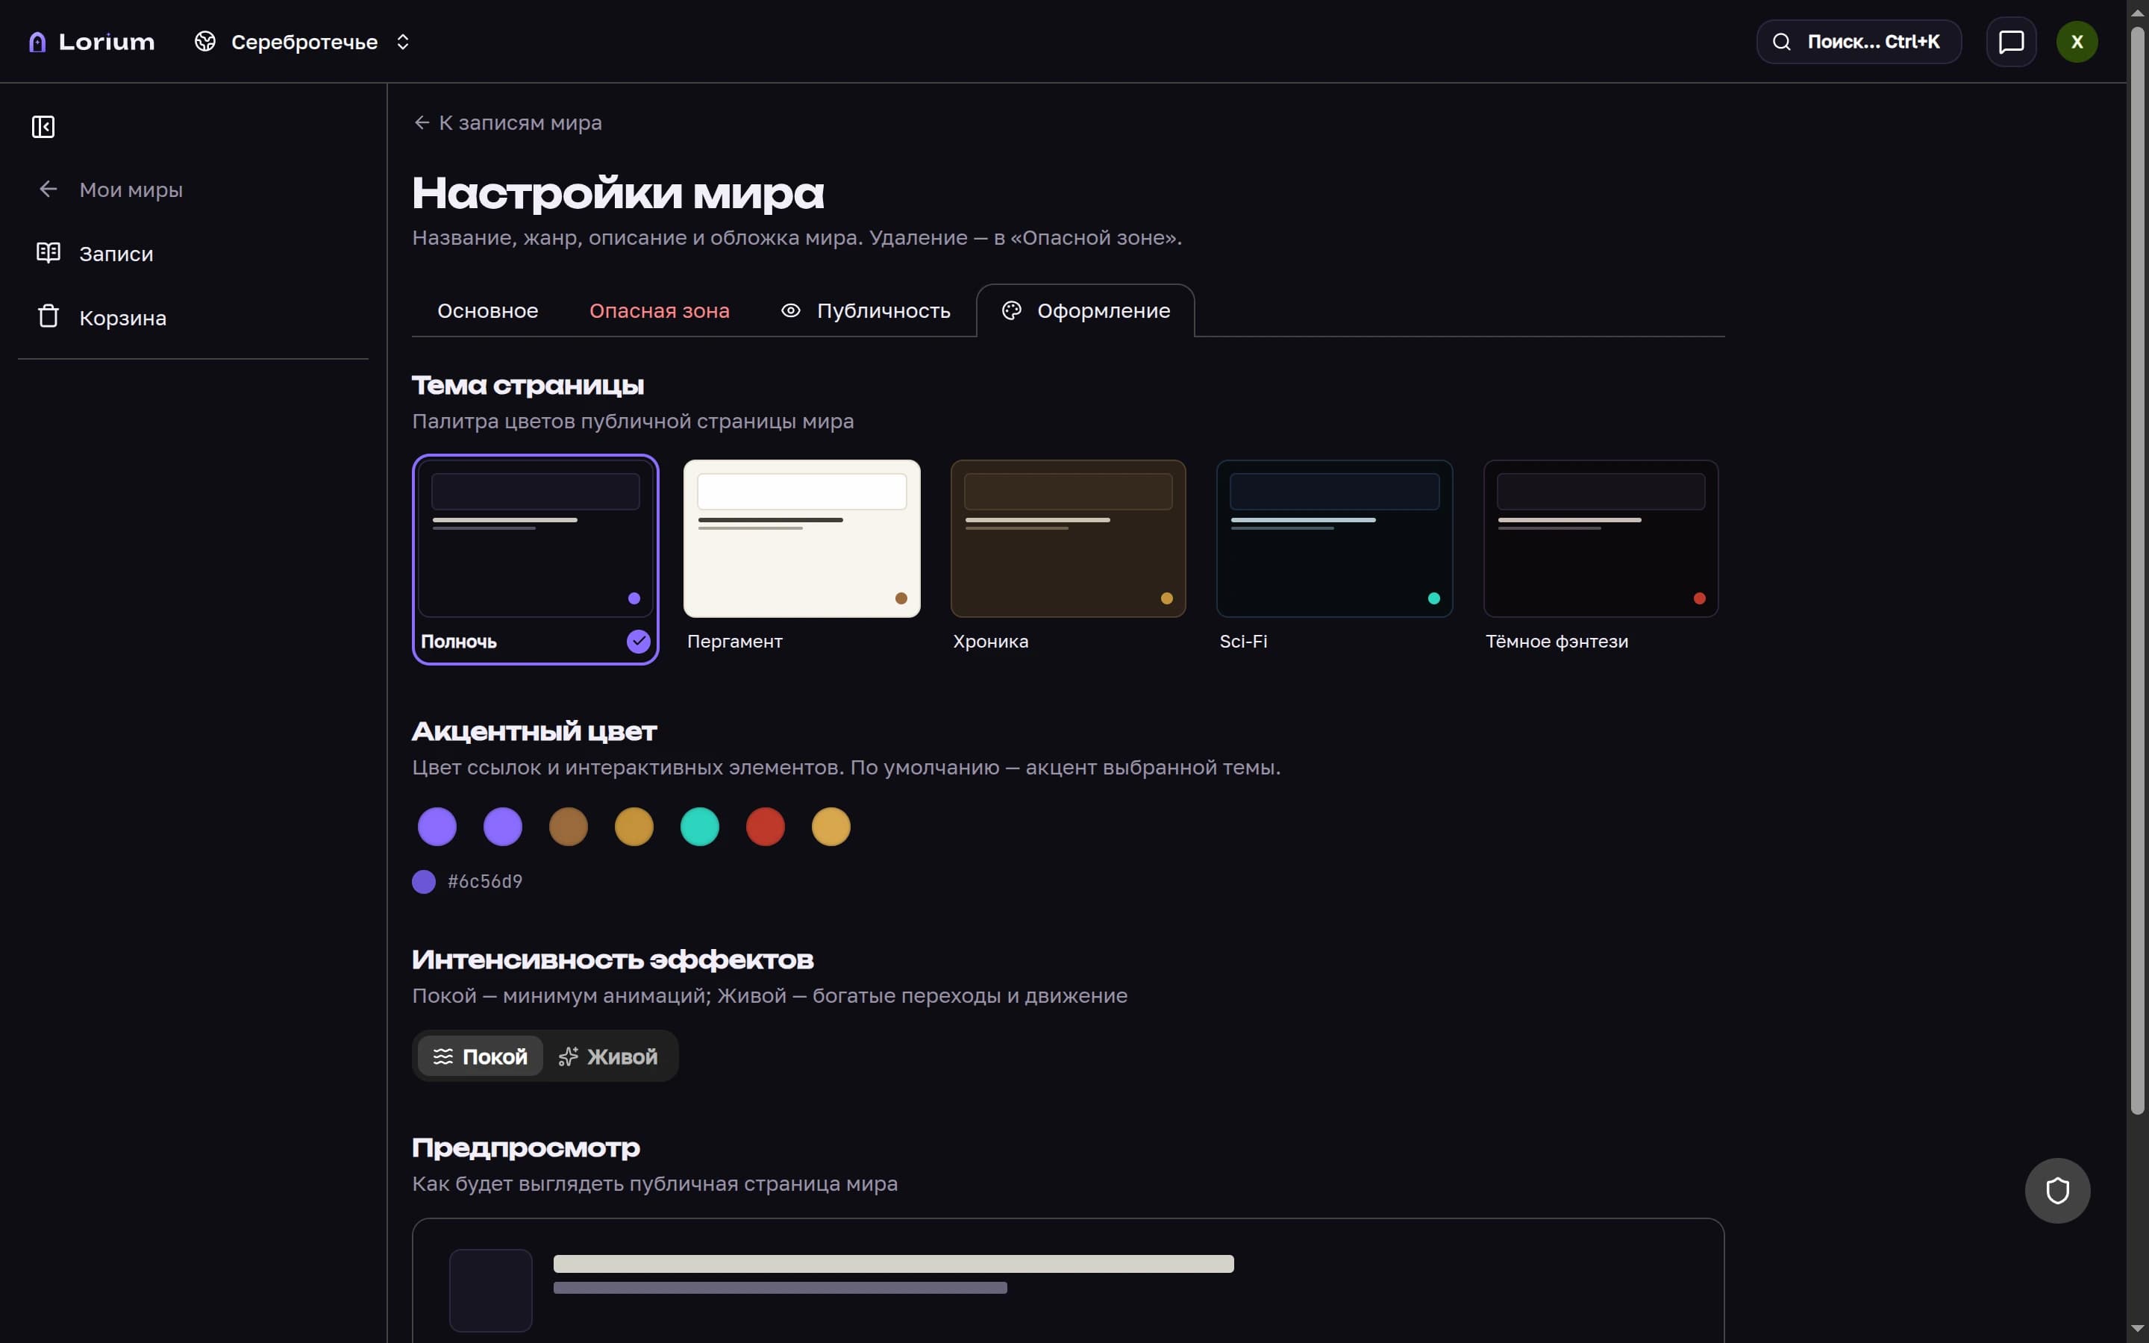Open the custom color picker #6c56d9

point(425,882)
